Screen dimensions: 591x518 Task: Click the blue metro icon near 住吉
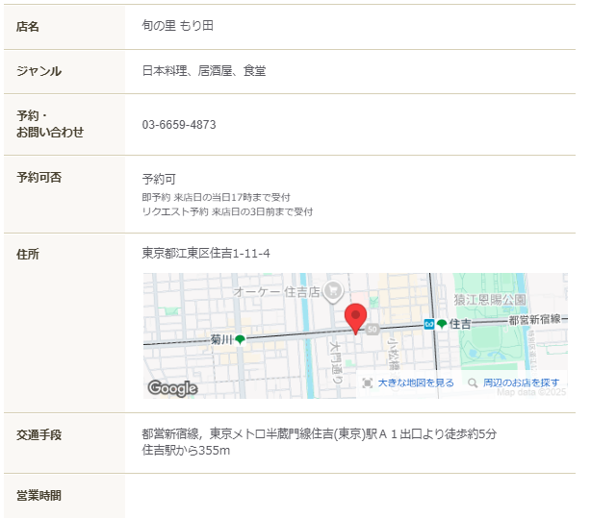point(428,324)
